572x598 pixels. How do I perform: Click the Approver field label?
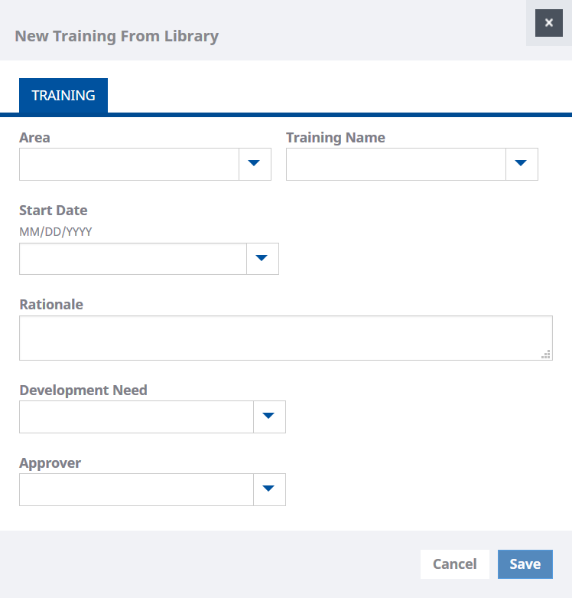[50, 462]
